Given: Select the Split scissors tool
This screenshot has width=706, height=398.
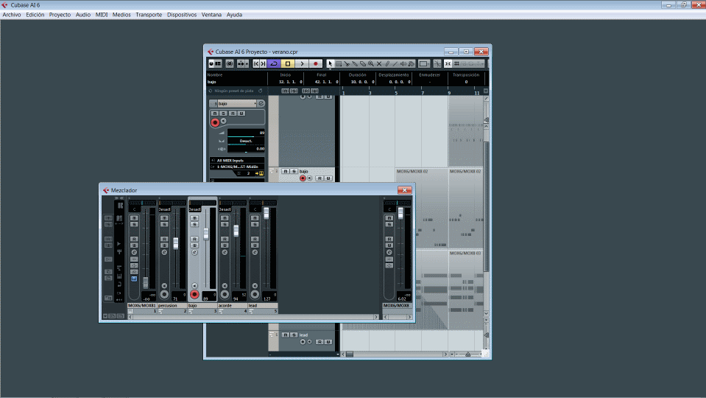Looking at the screenshot, I should pos(346,63).
